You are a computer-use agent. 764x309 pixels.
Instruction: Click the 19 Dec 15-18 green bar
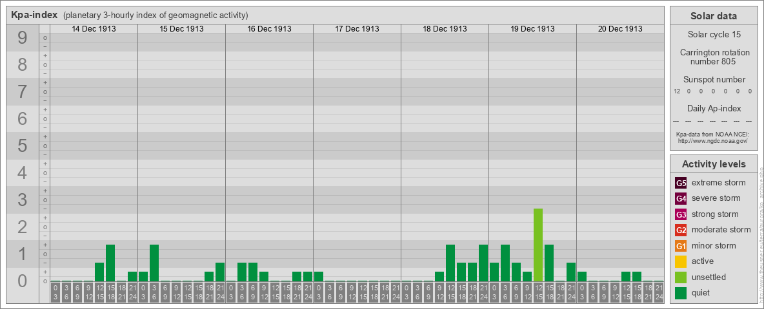pos(549,263)
